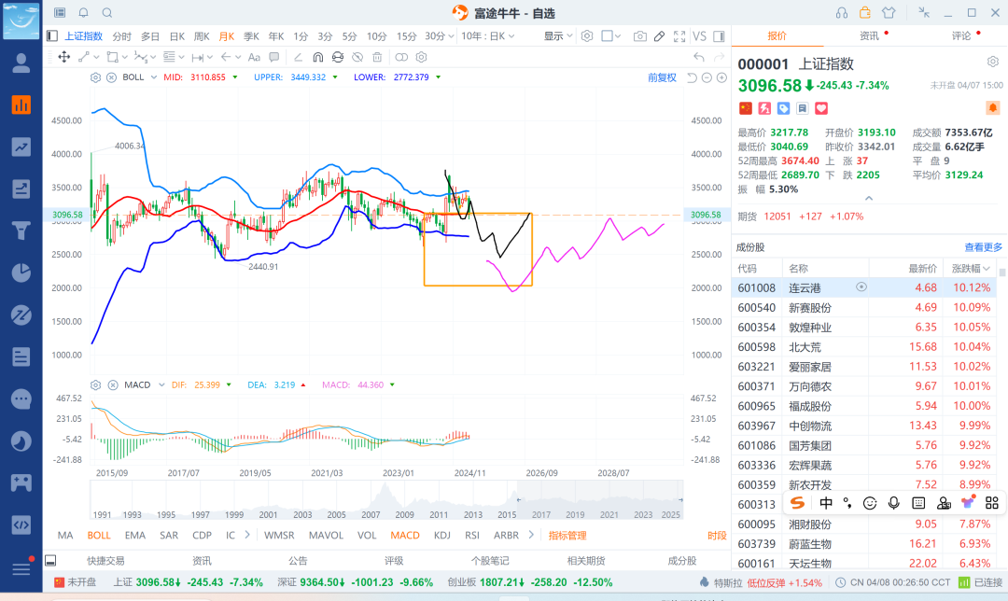The width and height of the screenshot is (1008, 601).
Task: Open the 显示 display dropdown
Action: (558, 36)
